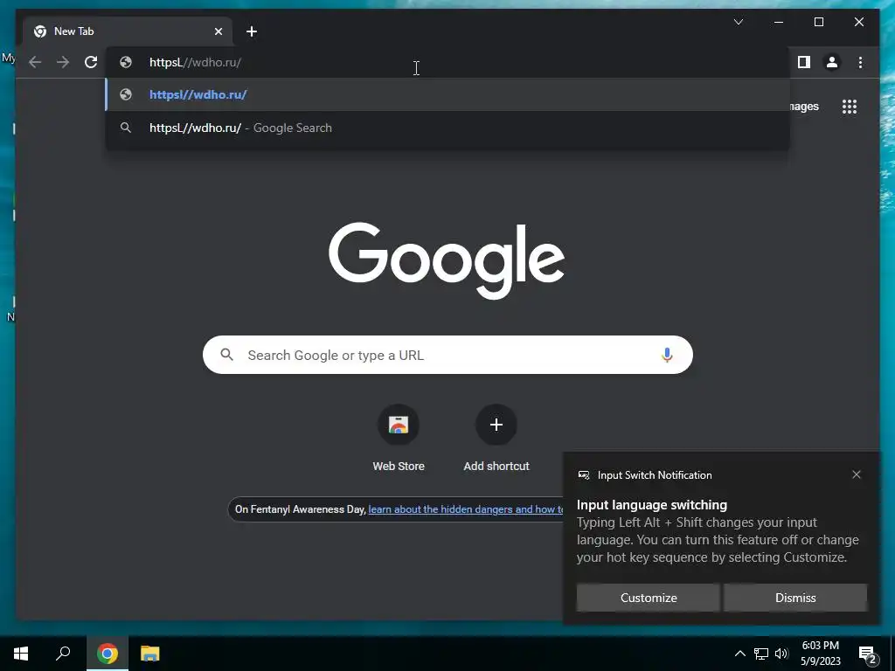This screenshot has height=671, width=895.
Task: Open the Web Store shortcut icon
Action: point(399,425)
